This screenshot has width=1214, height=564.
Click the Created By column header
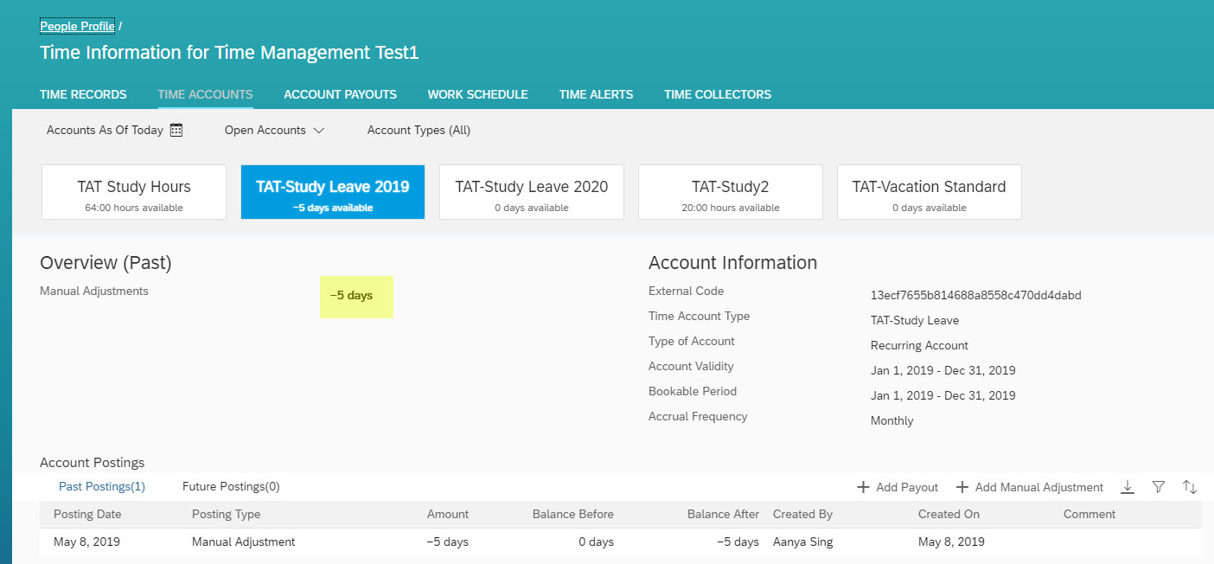pos(802,514)
